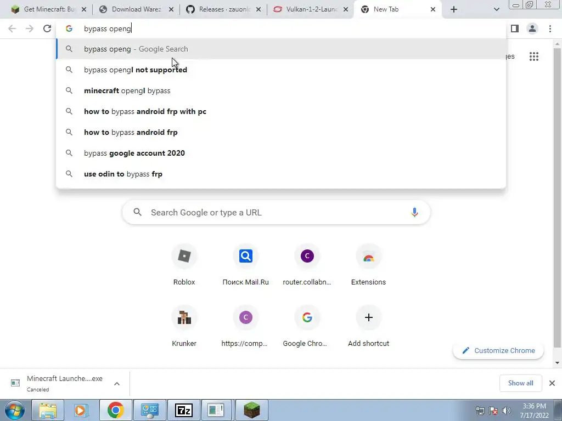This screenshot has width=562, height=421.
Task: Select suggestion 'use odin to bypass frp'
Action: 282,174
